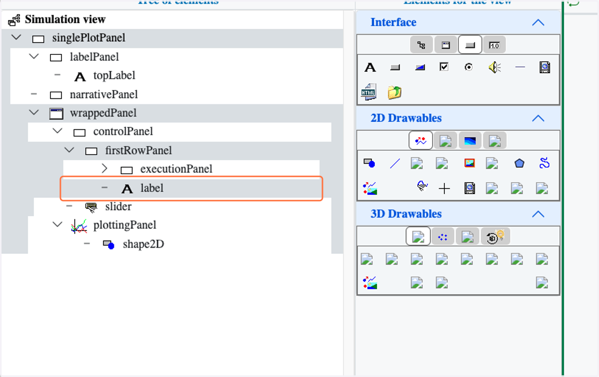Click the 3D Drawables section heading
Viewport: 599px width, 377px height.
pos(406,214)
